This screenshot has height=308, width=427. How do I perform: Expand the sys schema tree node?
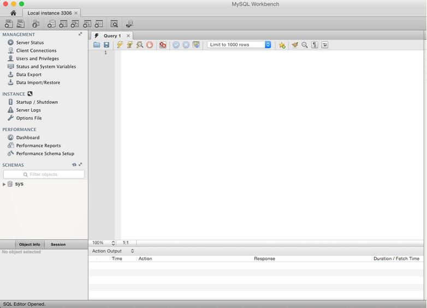[x=4, y=184]
